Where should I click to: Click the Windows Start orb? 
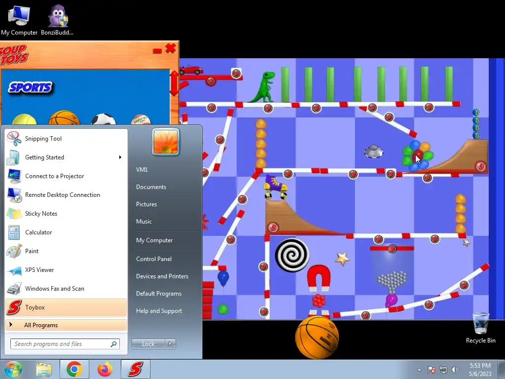pyautogui.click(x=13, y=369)
